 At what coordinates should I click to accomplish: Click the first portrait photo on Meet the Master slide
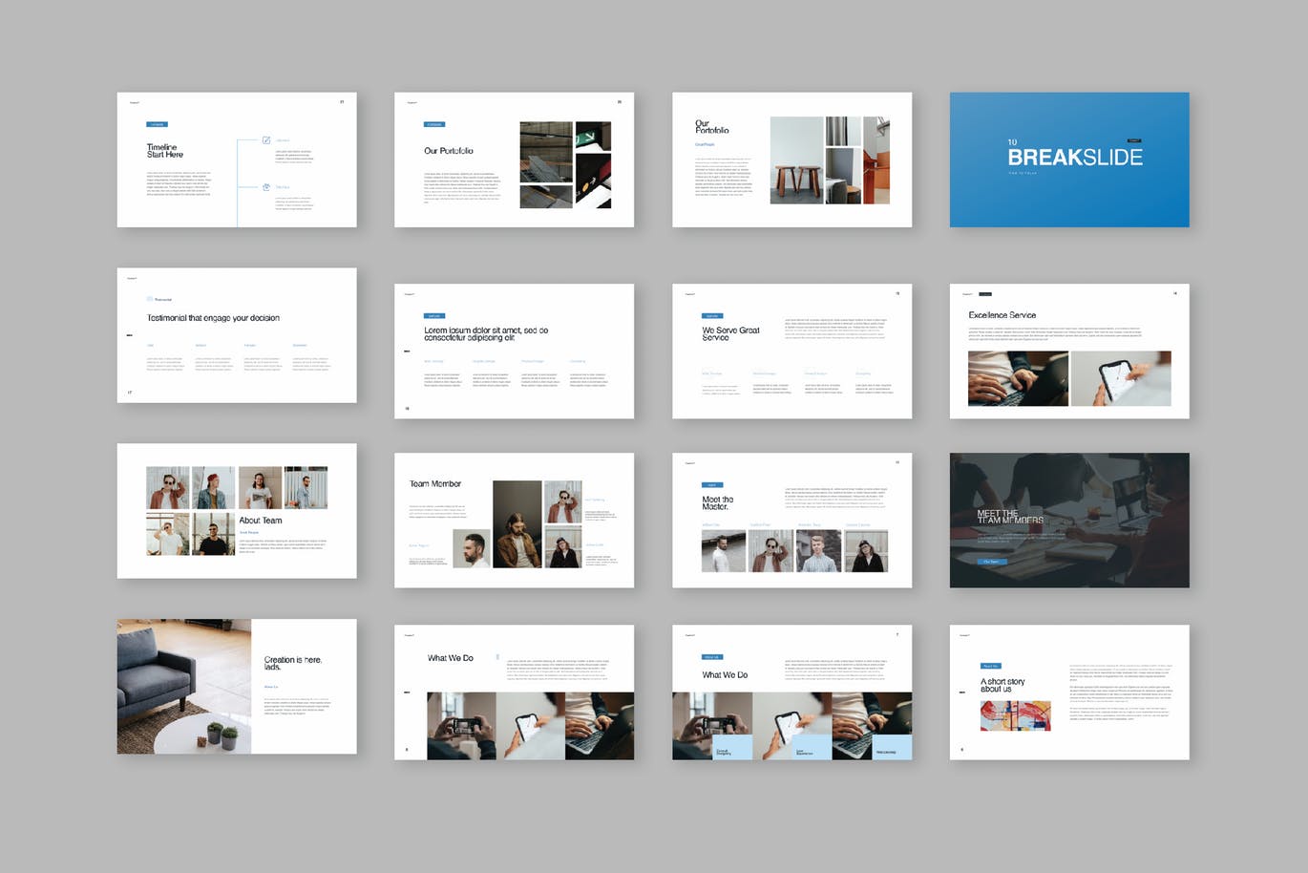(723, 552)
